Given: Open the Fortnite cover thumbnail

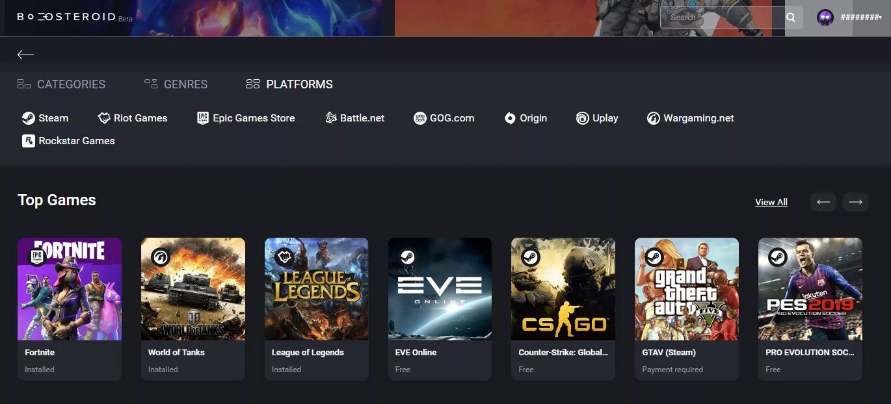Looking at the screenshot, I should click(x=70, y=289).
